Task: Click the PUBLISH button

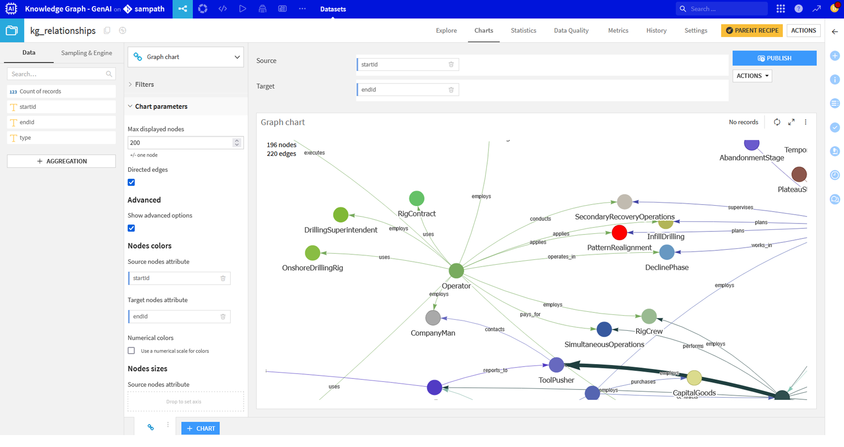Action: tap(774, 58)
